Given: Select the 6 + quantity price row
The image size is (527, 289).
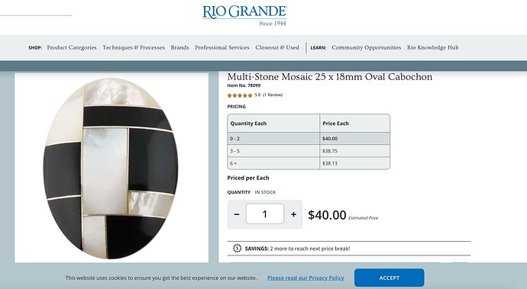Looking at the screenshot, I should [309, 163].
